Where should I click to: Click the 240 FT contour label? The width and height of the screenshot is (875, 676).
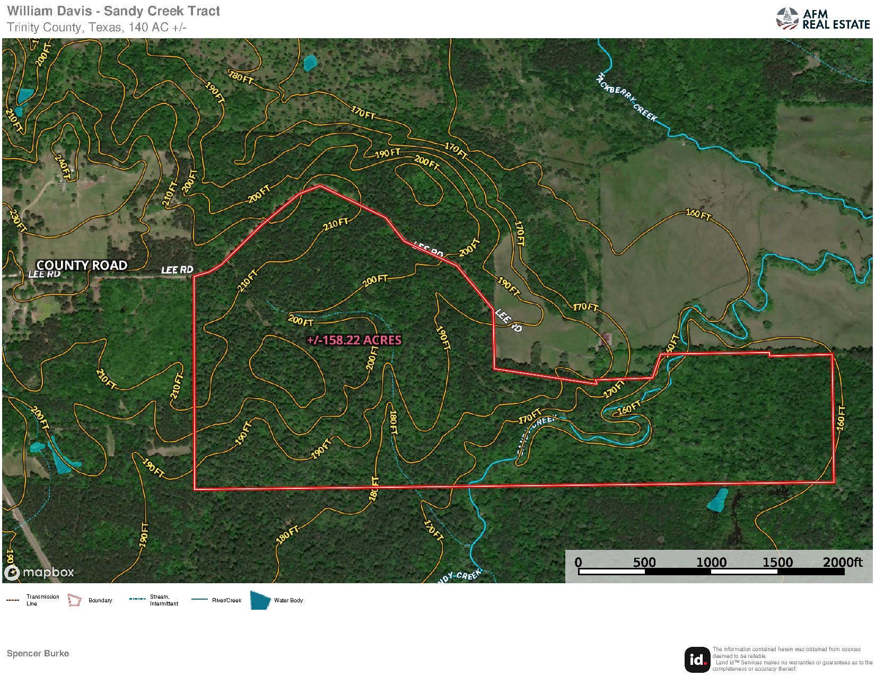(63, 166)
